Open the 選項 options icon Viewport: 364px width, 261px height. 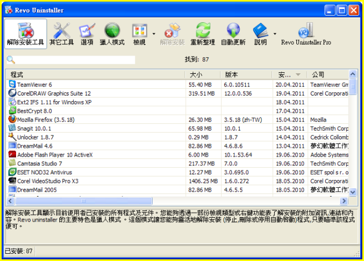click(x=87, y=34)
